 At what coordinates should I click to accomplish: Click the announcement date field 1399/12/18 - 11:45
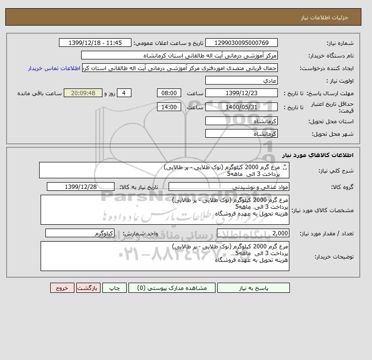[95, 43]
